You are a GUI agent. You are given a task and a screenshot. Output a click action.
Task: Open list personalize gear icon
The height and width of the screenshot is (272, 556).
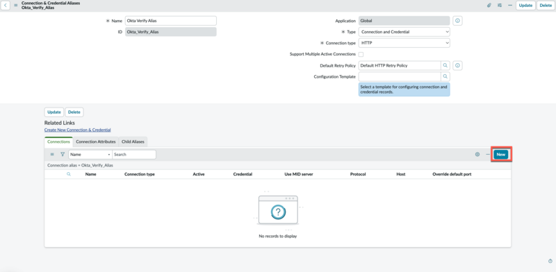(477, 155)
